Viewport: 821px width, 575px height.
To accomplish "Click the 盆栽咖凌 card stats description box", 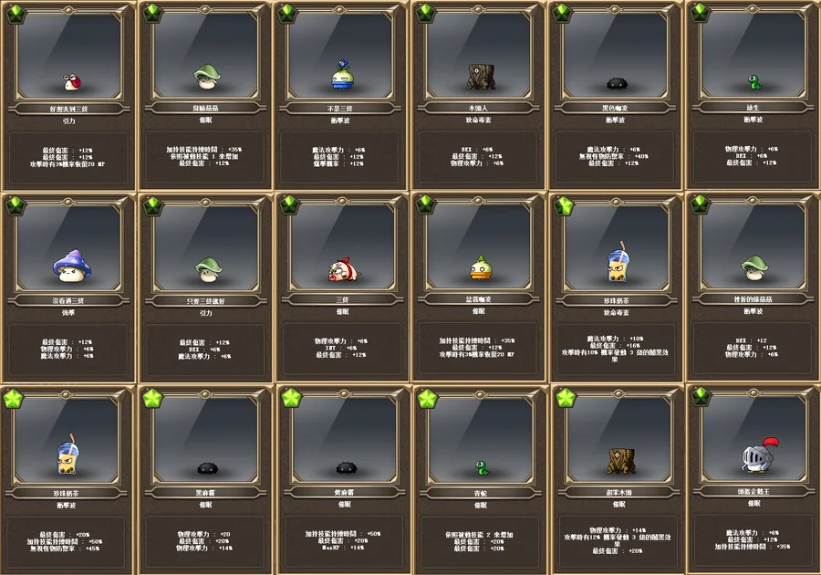I will tap(478, 349).
